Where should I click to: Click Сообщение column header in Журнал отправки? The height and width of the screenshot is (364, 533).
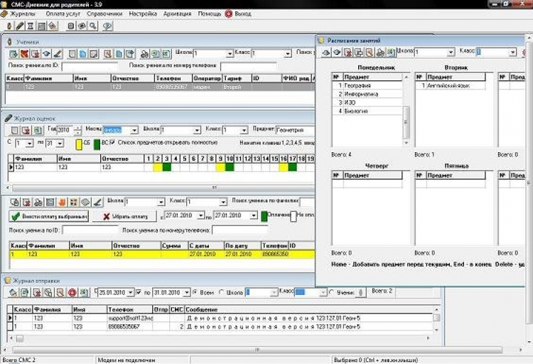[308, 309]
